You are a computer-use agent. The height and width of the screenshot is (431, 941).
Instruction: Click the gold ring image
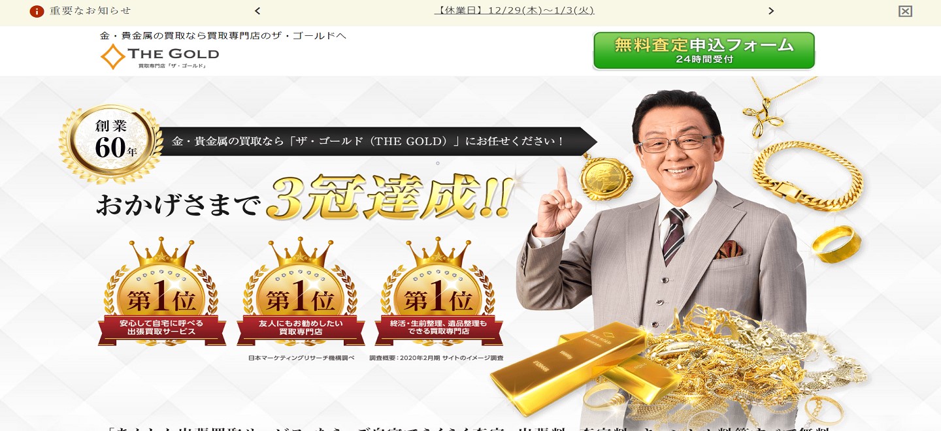coord(836,244)
